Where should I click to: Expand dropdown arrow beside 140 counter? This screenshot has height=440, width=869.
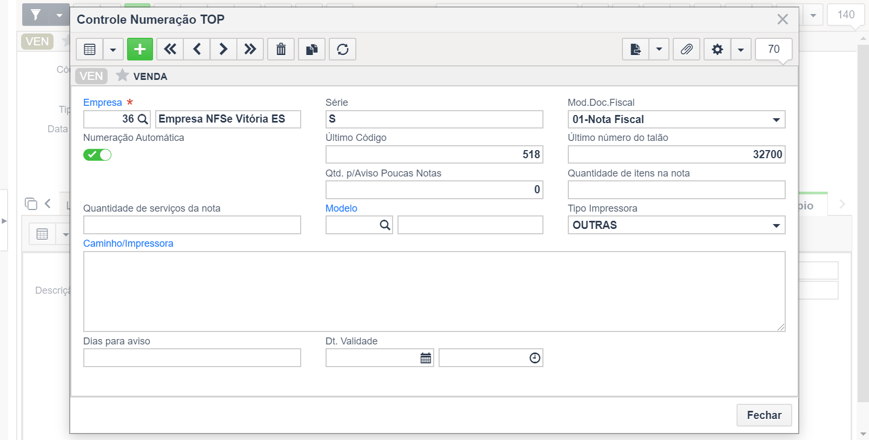(813, 15)
